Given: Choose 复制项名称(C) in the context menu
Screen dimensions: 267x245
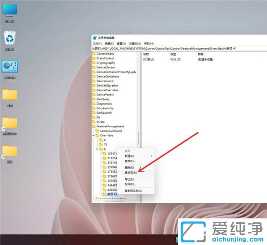Looking at the screenshot, I should (x=136, y=191).
